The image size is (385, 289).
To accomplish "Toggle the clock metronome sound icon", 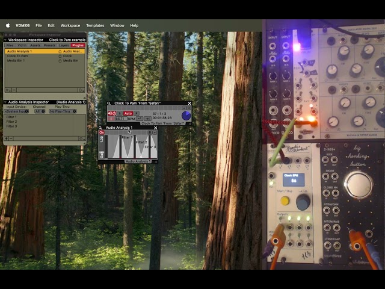I will [x=109, y=113].
